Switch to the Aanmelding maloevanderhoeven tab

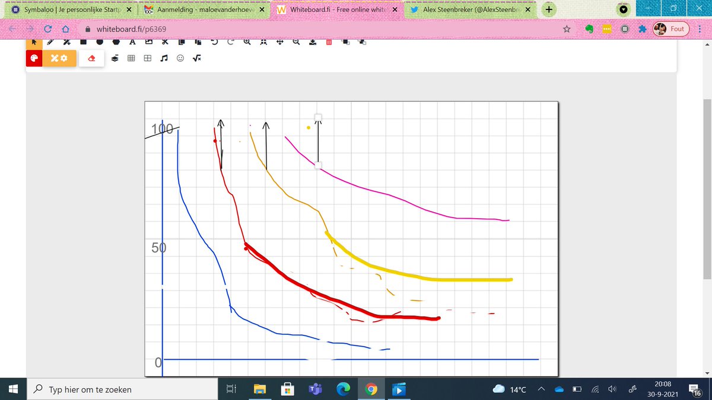click(x=205, y=10)
